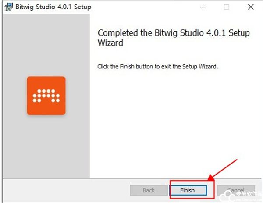The height and width of the screenshot is (203, 263).
Task: Click the gray banner area above the logo
Action: (46, 44)
